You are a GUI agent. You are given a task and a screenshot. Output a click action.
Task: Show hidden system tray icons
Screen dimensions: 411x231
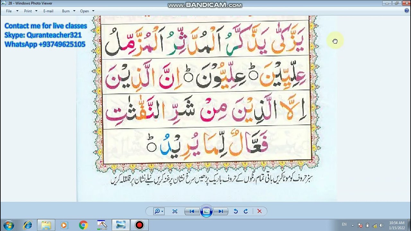pos(353,225)
